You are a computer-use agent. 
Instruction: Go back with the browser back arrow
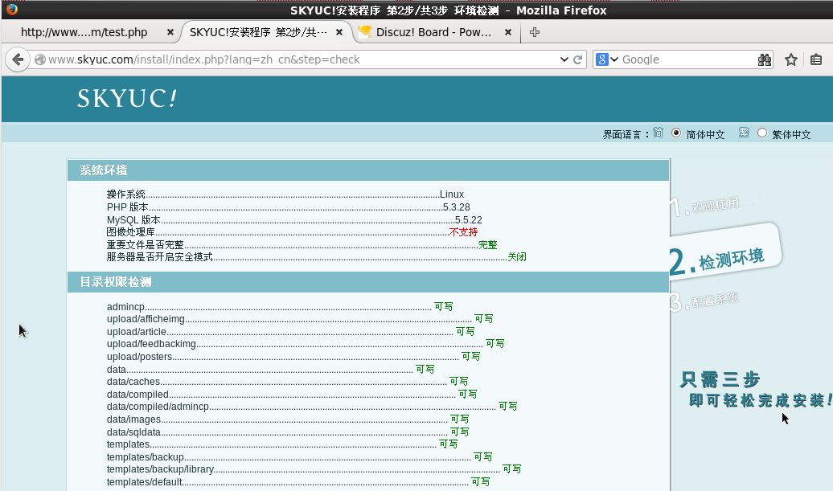(x=18, y=59)
